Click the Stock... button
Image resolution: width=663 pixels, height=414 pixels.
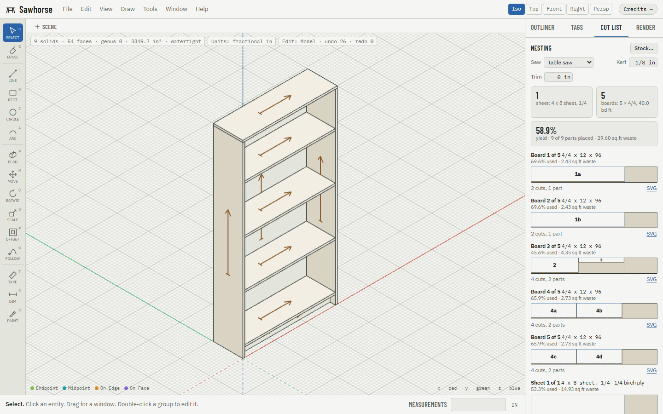(644, 48)
